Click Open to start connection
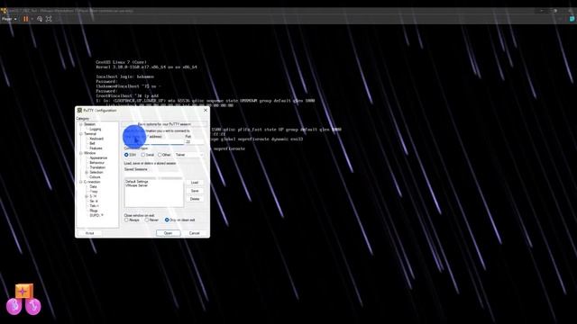 click(x=169, y=233)
